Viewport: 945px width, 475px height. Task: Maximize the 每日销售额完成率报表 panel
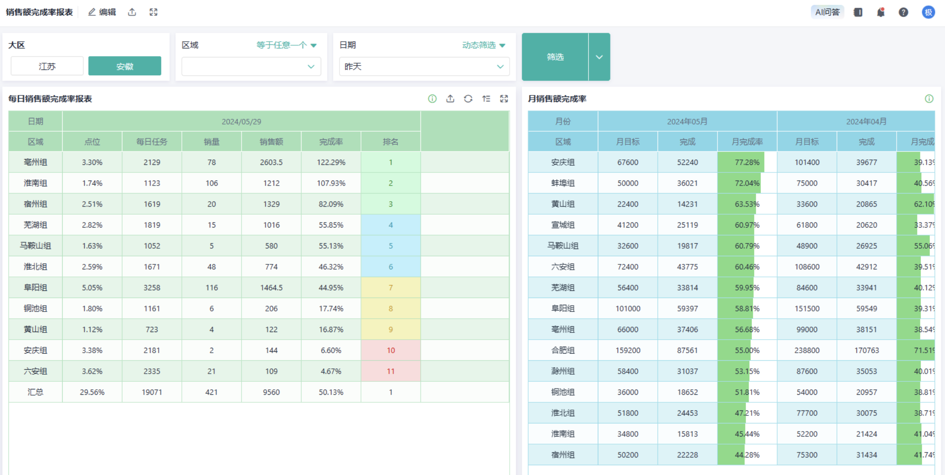(x=504, y=99)
